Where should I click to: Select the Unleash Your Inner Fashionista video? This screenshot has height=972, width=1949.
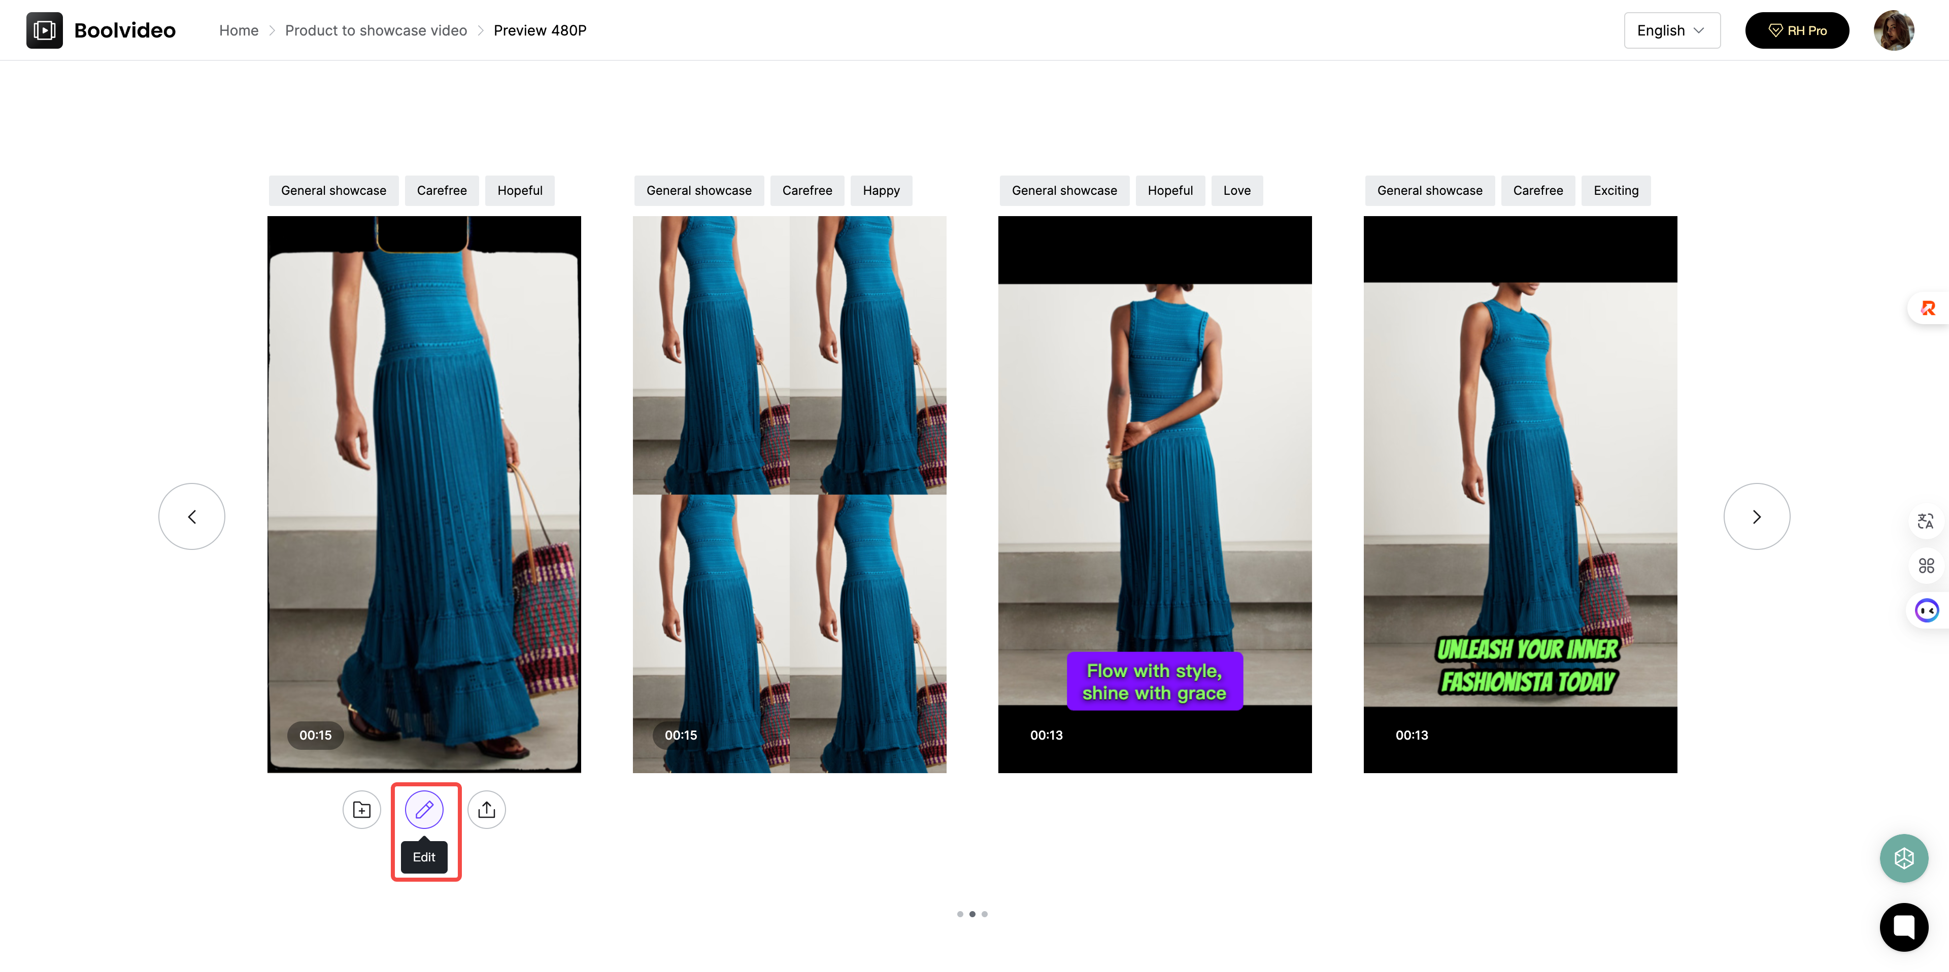1520,495
